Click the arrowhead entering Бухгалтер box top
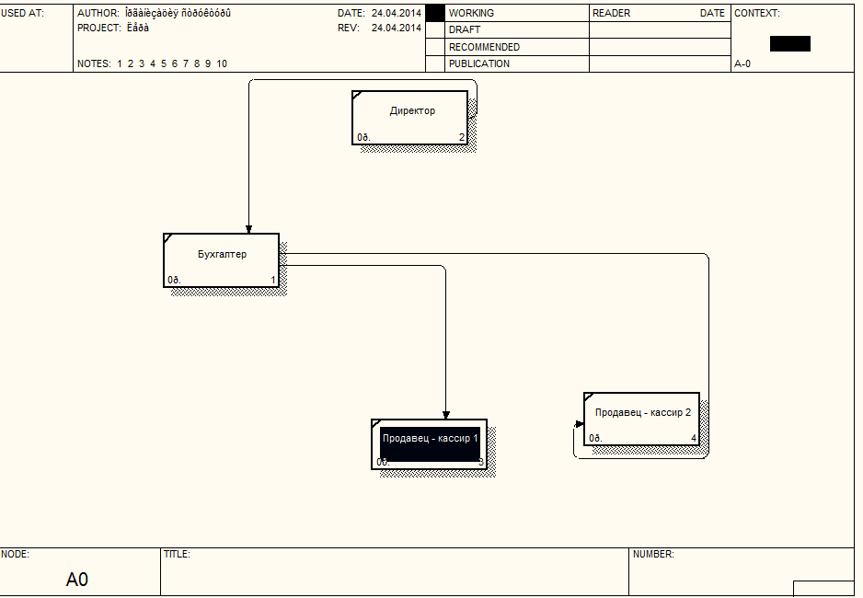The height and width of the screenshot is (598, 863). 248,229
